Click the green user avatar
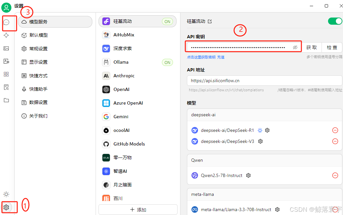Screen dimensions: 343x215 (7, 8)
